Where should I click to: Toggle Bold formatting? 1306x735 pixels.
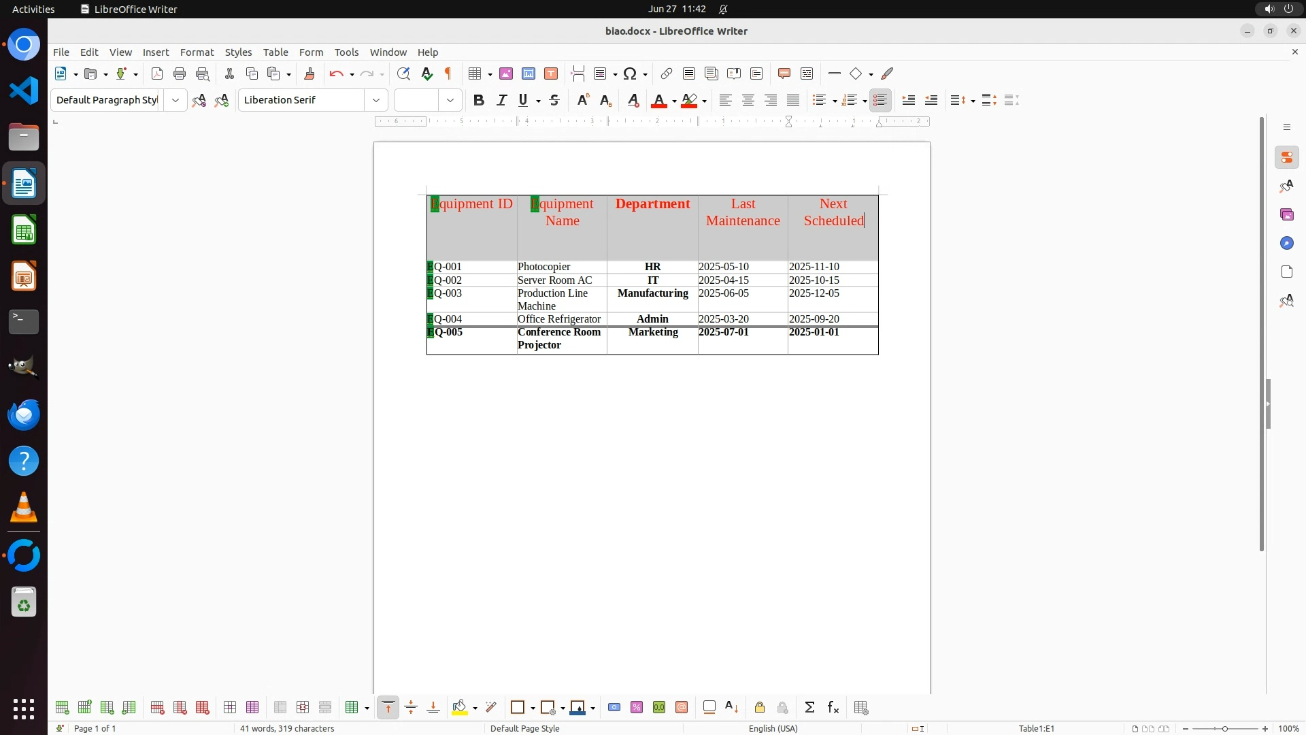pos(479,101)
